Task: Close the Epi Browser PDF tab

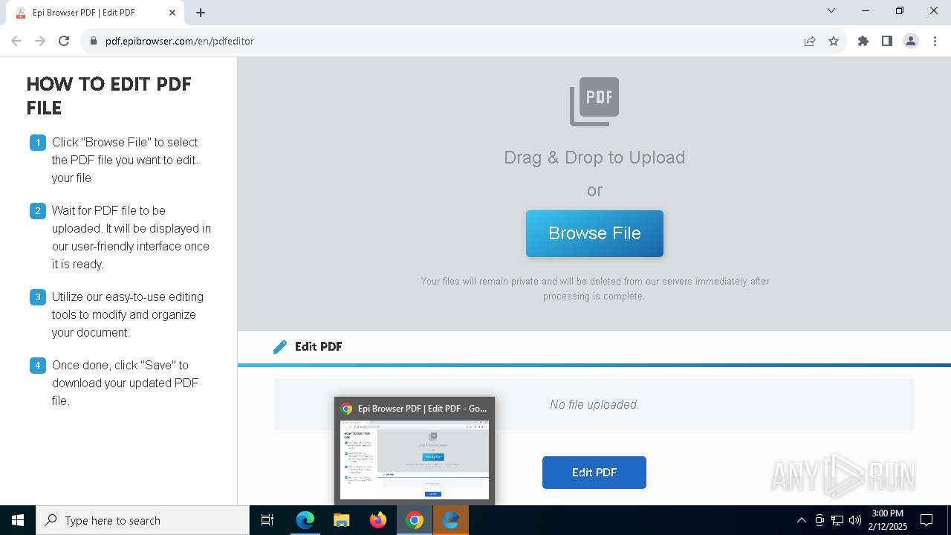Action: [172, 13]
